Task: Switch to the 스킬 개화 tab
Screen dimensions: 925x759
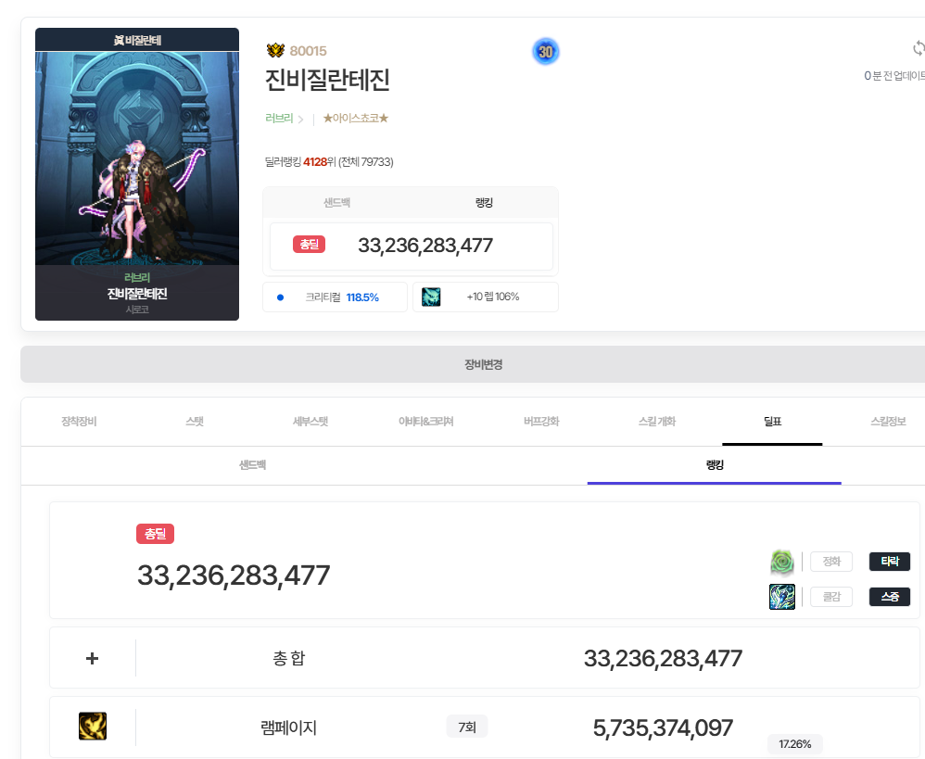Action: click(x=656, y=422)
